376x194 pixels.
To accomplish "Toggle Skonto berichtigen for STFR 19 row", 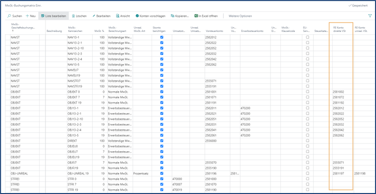I will tap(162, 190).
